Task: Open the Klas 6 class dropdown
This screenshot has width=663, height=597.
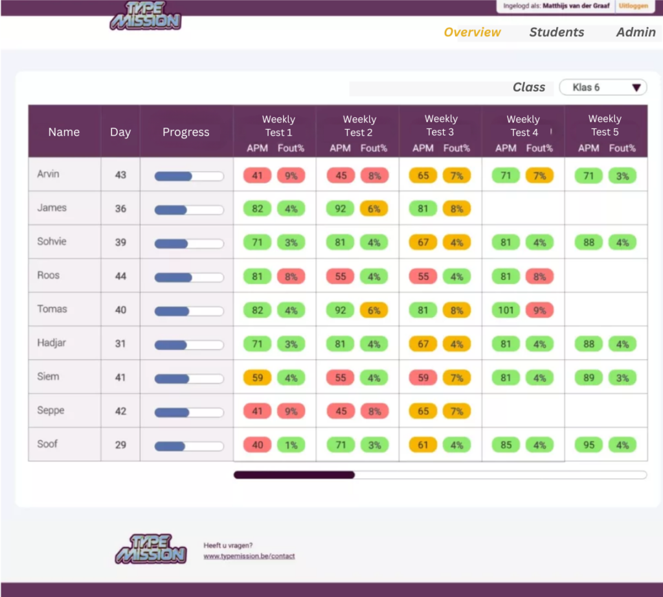Action: click(x=602, y=88)
